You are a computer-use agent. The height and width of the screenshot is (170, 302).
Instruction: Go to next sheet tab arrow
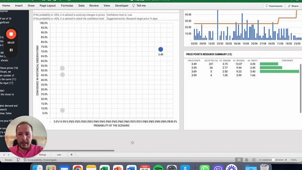point(8,154)
